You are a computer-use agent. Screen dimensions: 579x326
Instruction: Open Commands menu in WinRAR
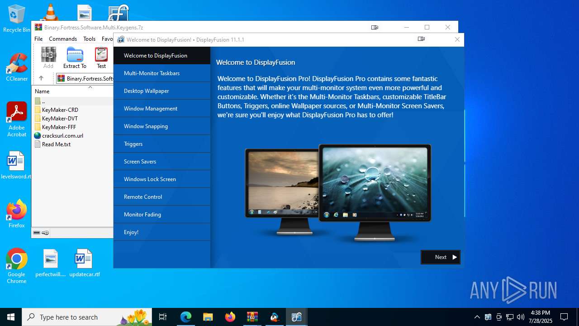pos(63,39)
